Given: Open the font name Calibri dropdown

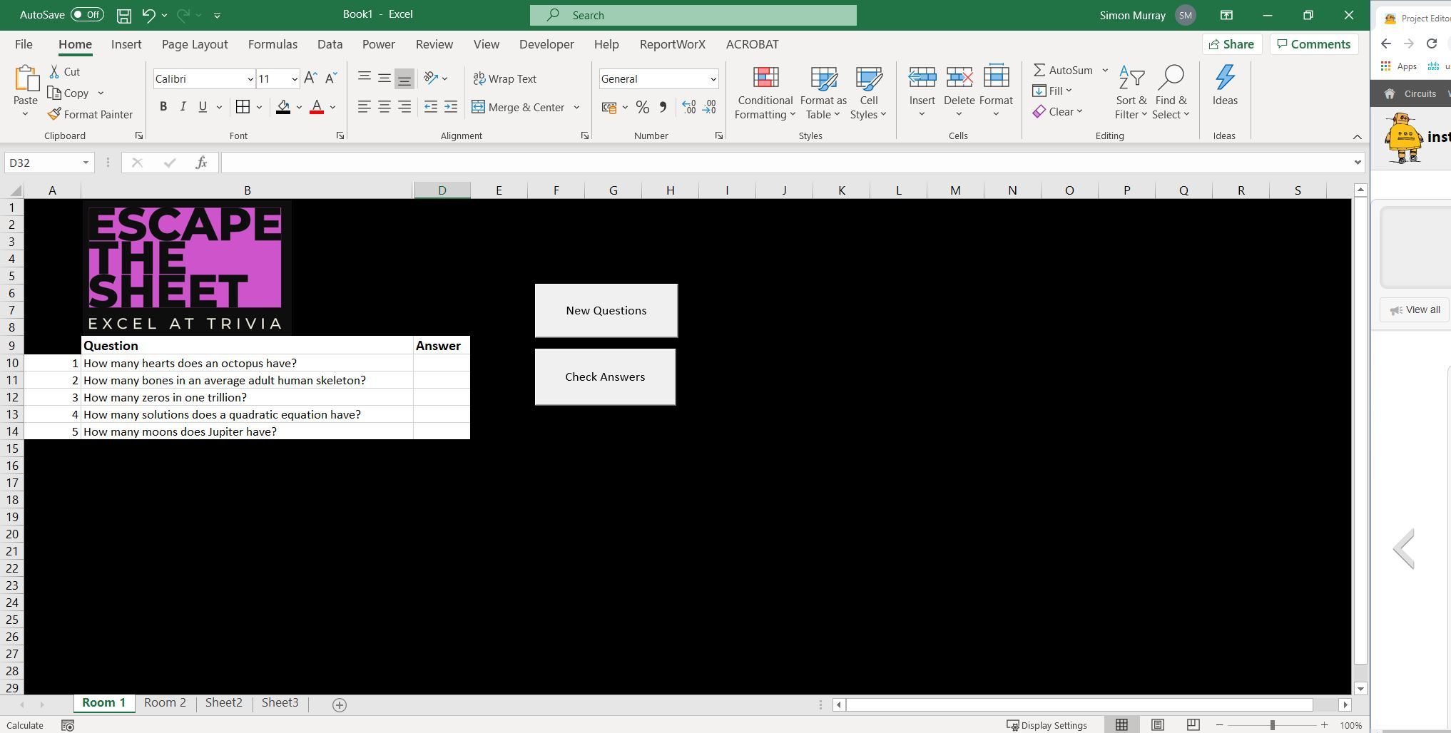Looking at the screenshot, I should pyautogui.click(x=250, y=79).
